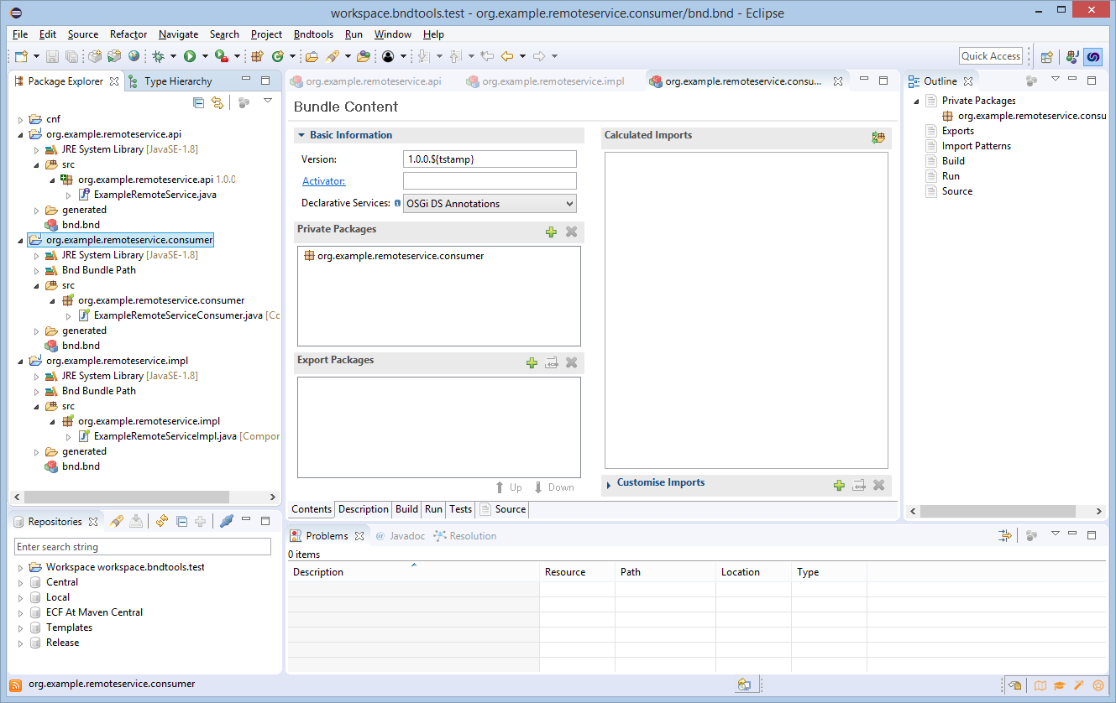Image resolution: width=1116 pixels, height=703 pixels.
Task: Click the pen icon in the Repositories toolbar
Action: tap(117, 522)
